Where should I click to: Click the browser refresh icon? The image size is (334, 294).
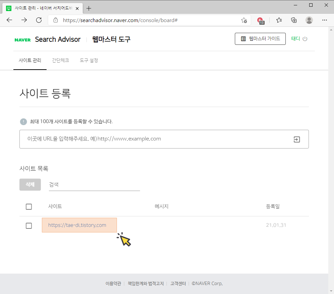39,20
